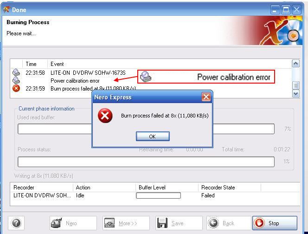Click the recorder icon beside 22:31:58
Image resolution: width=308 pixels, height=234 pixels.
pyautogui.click(x=16, y=72)
